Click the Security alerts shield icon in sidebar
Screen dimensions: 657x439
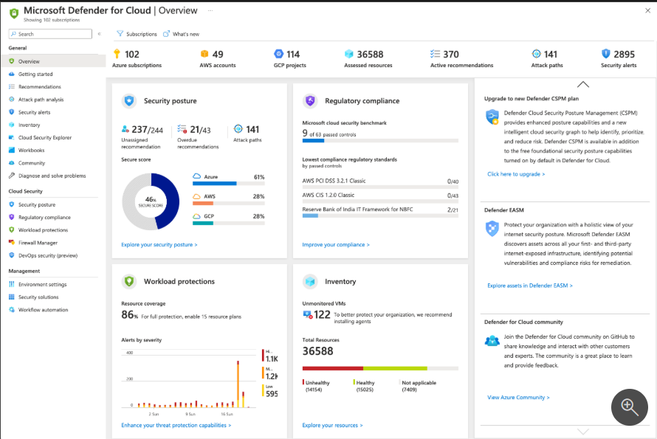coord(12,112)
